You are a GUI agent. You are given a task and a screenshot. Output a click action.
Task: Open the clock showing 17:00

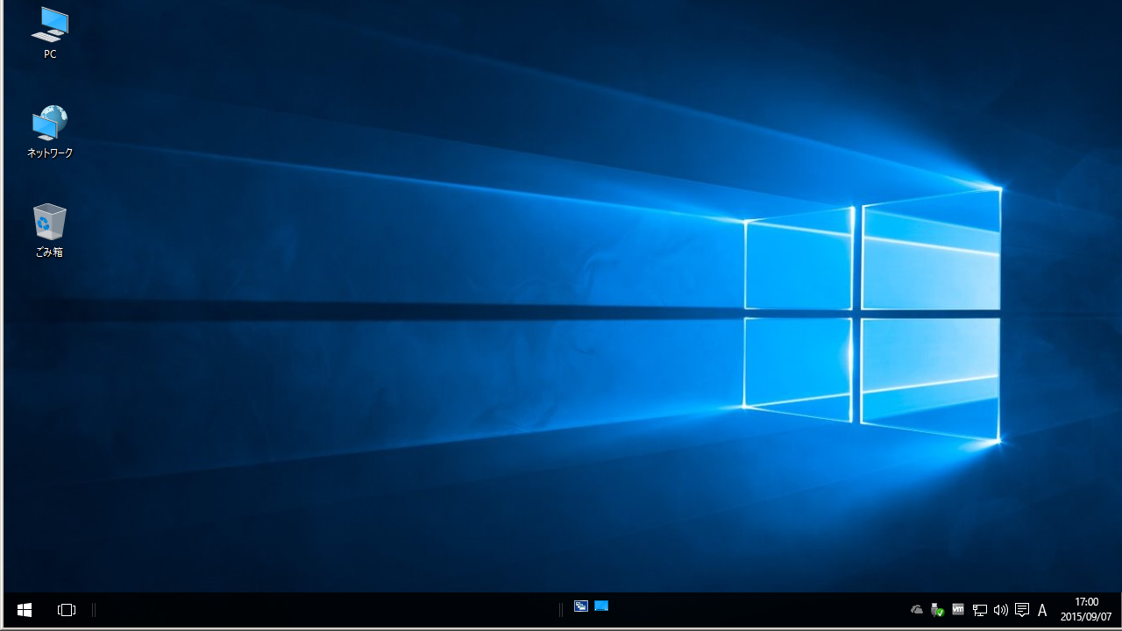pyautogui.click(x=1086, y=610)
